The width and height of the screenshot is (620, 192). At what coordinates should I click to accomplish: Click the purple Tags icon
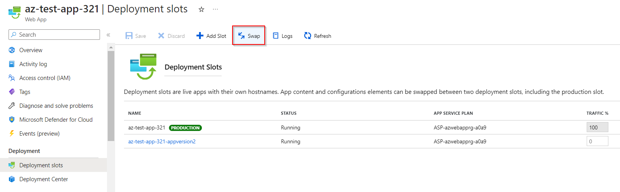(12, 92)
